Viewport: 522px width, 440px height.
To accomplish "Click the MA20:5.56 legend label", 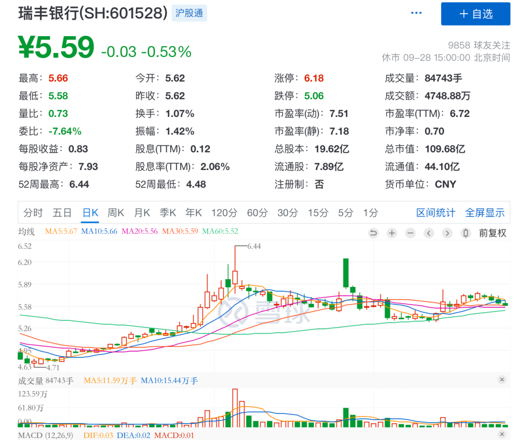I will click(140, 231).
